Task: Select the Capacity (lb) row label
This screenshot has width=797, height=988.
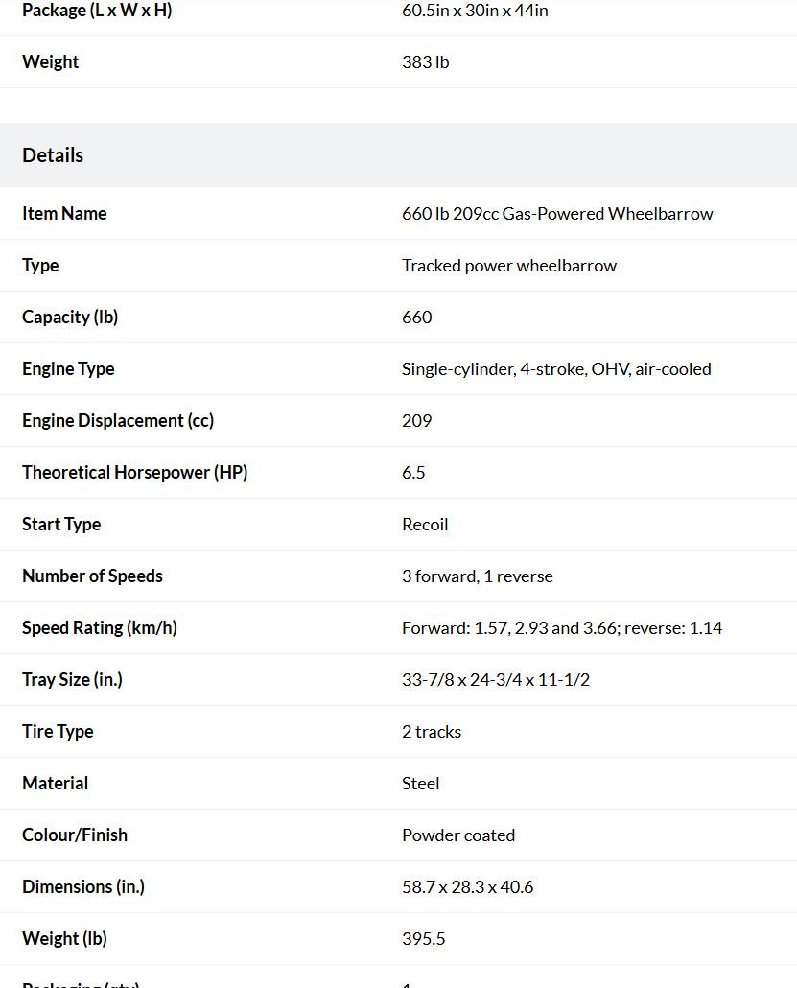Action: (70, 317)
